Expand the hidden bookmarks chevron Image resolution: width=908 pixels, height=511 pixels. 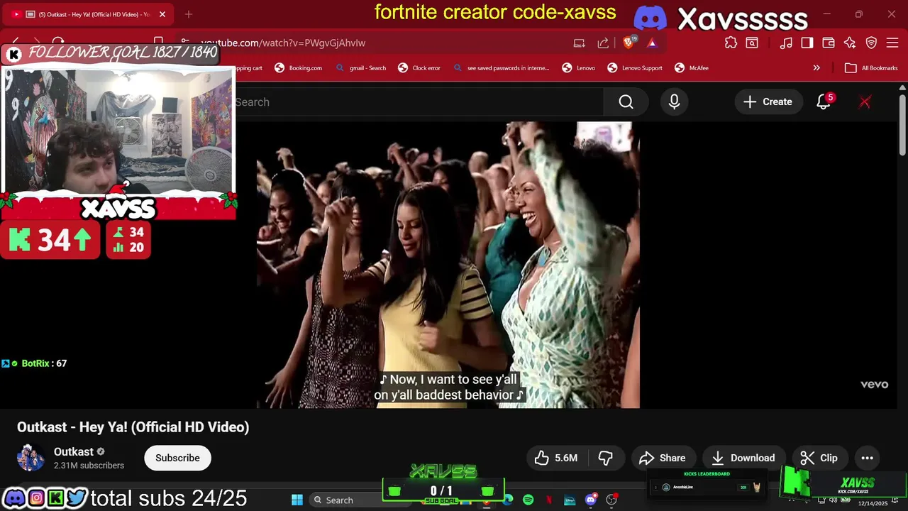(816, 68)
